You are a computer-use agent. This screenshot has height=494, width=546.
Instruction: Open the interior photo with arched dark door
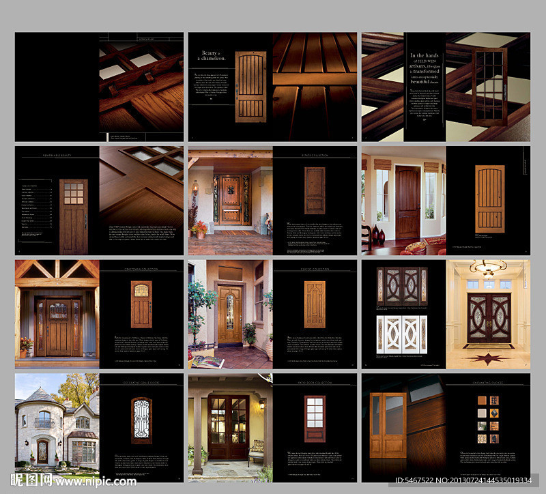point(403,201)
